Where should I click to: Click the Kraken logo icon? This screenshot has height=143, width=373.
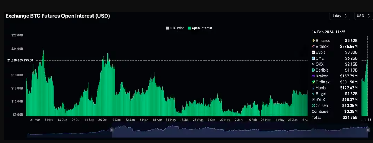(313, 76)
